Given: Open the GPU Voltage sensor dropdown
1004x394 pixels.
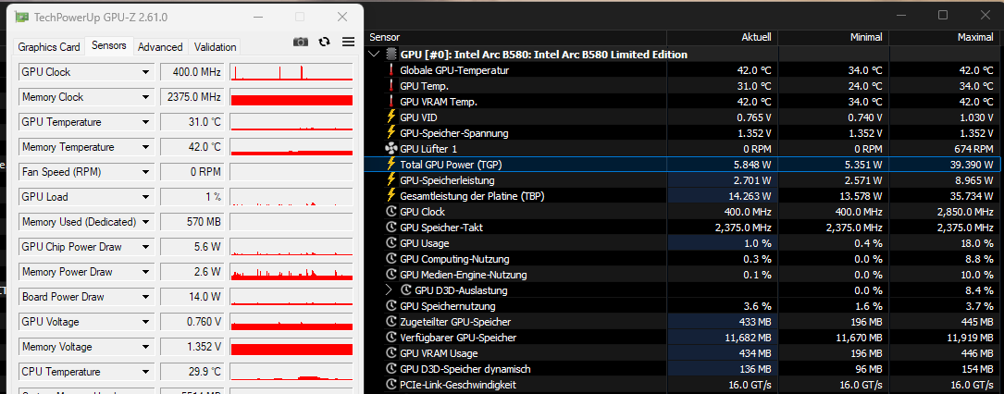Looking at the screenshot, I should coord(146,322).
